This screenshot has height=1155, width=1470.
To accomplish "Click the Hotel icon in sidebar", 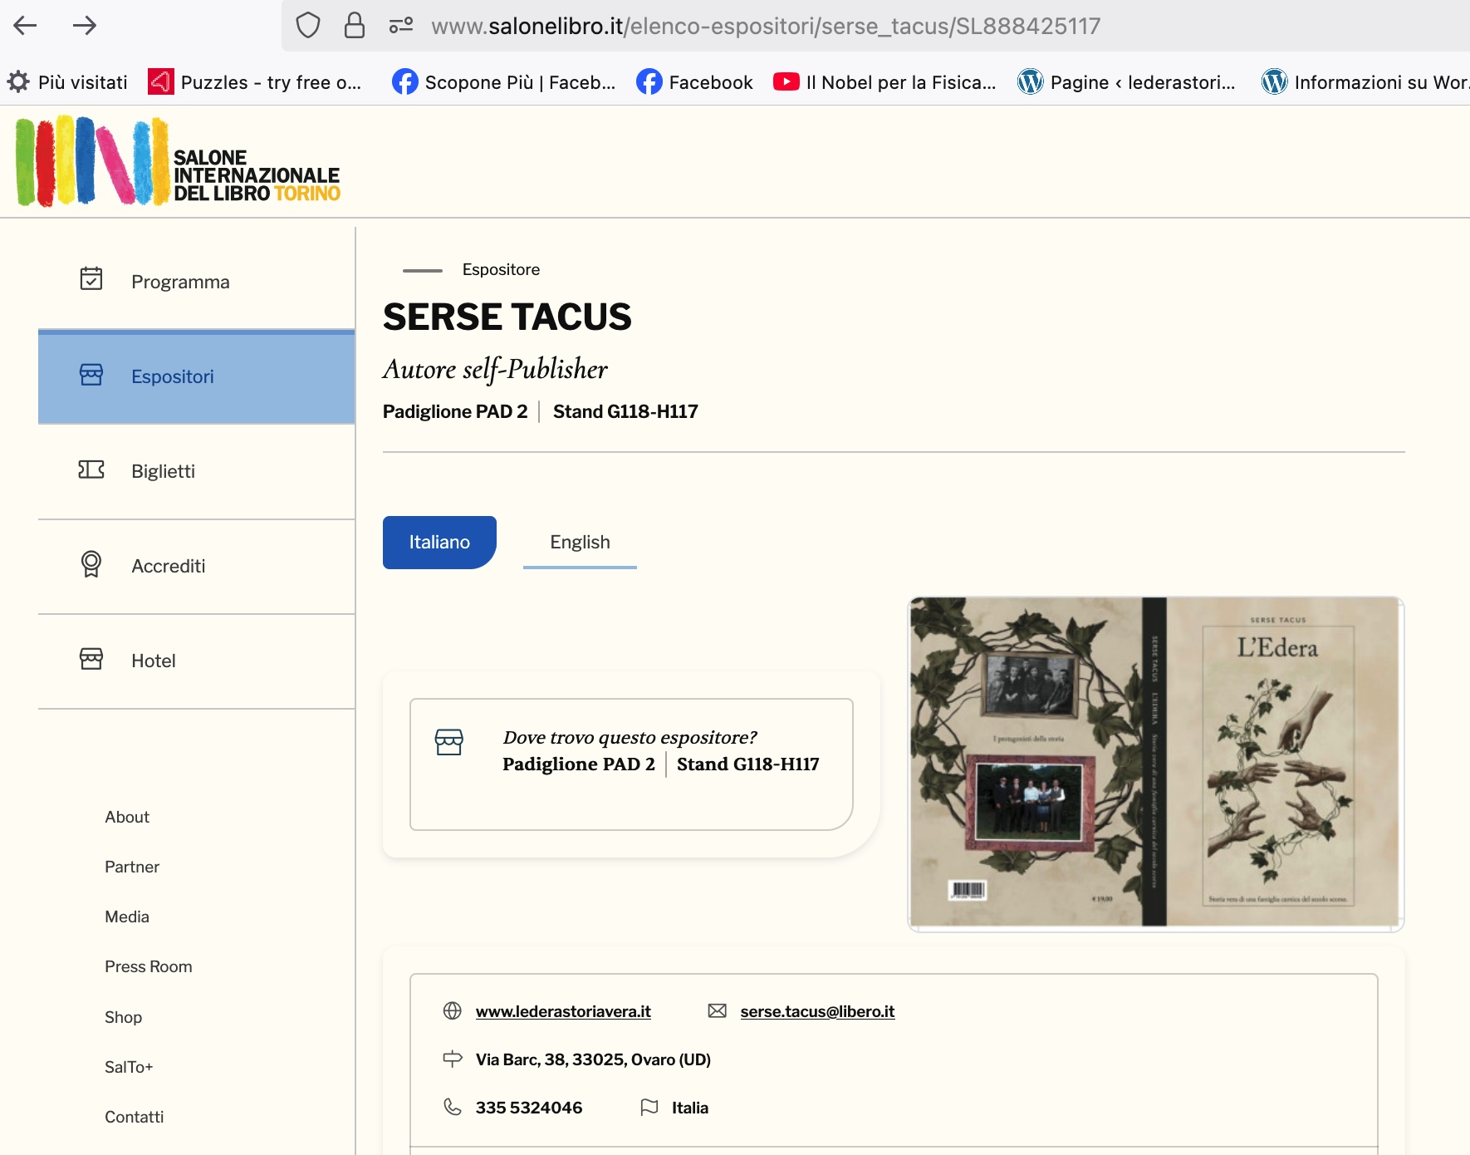I will tap(91, 659).
